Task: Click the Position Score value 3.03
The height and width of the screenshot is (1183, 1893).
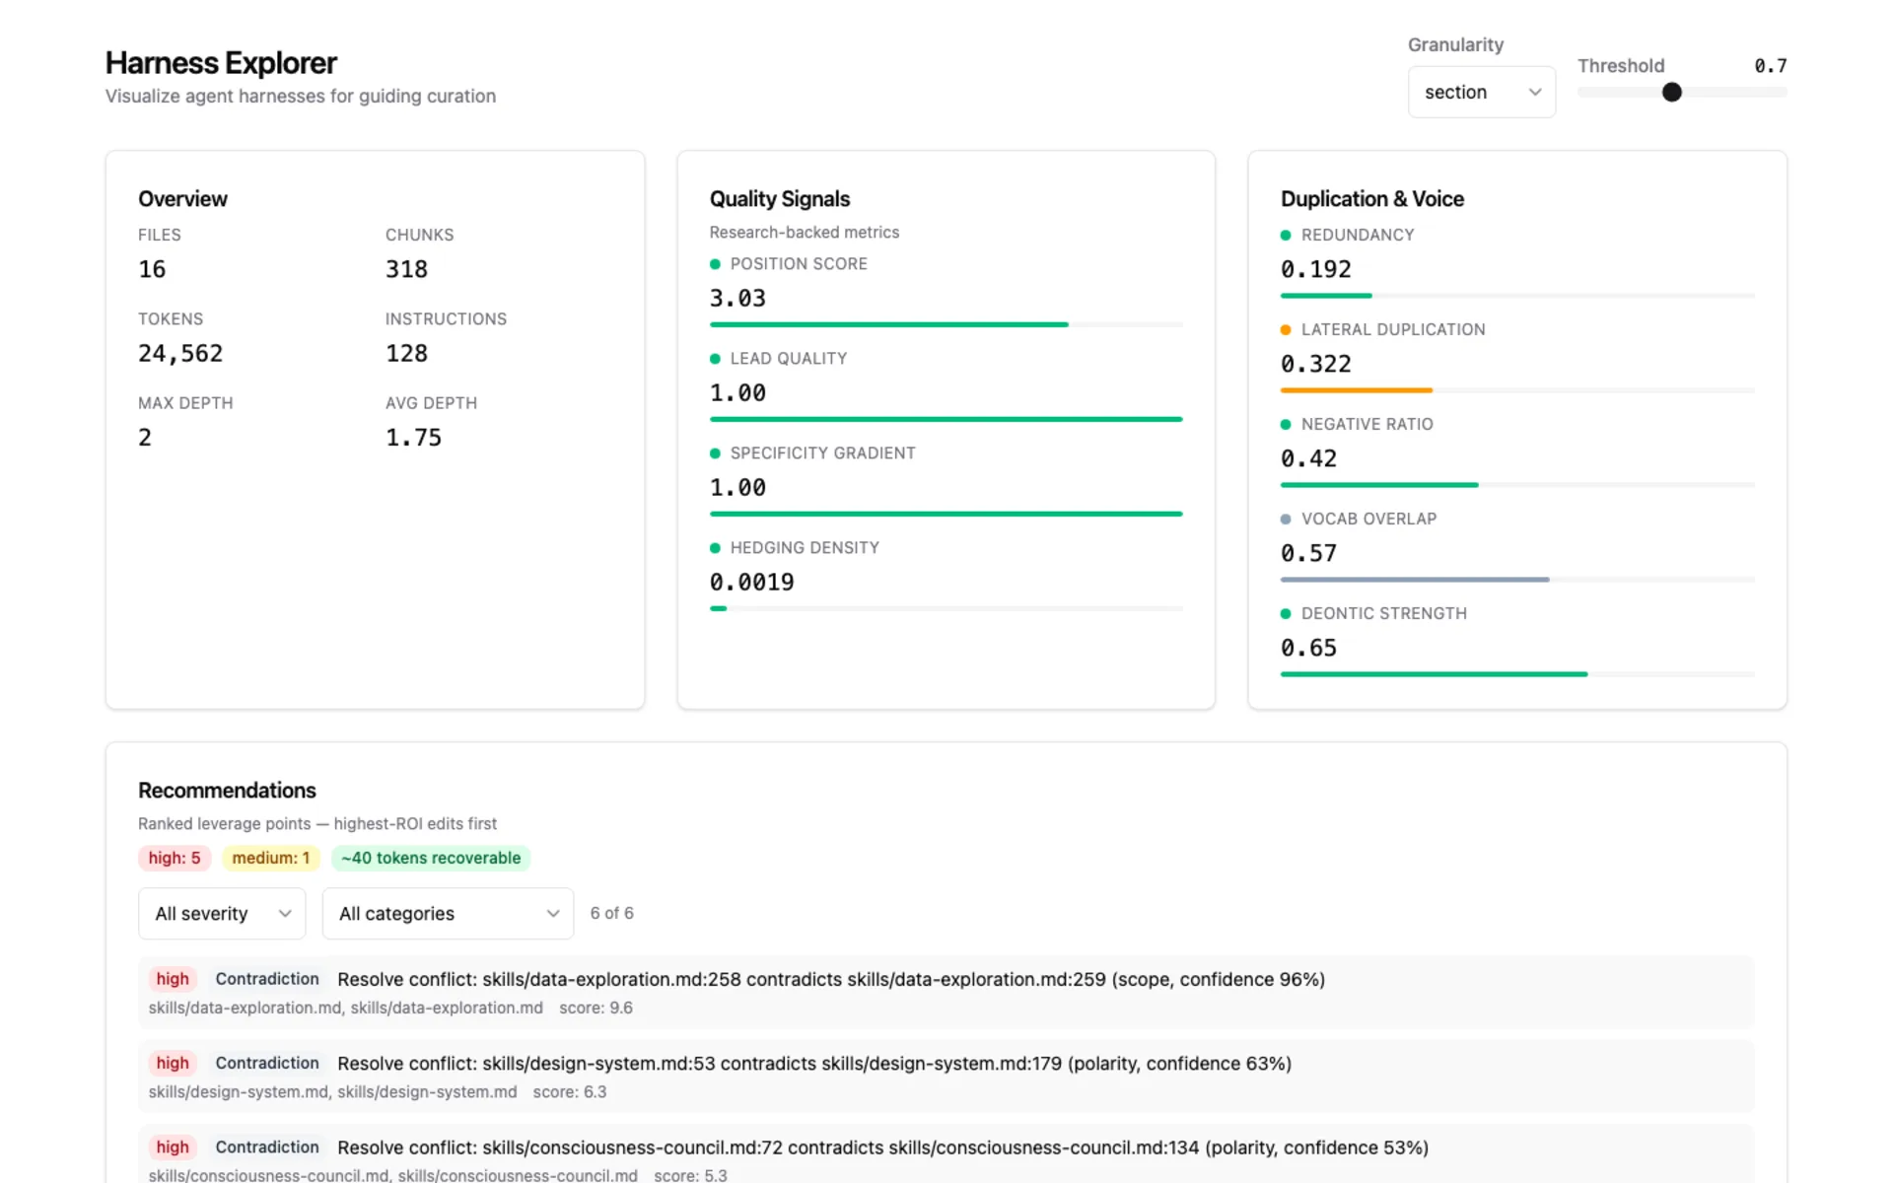Action: pyautogui.click(x=737, y=299)
